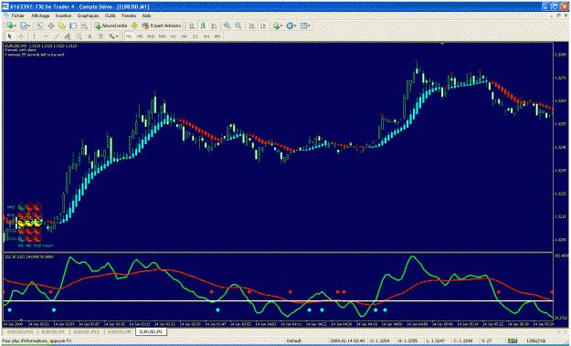The height and width of the screenshot is (346, 571).
Task: Open the Fichier menu
Action: tap(17, 16)
